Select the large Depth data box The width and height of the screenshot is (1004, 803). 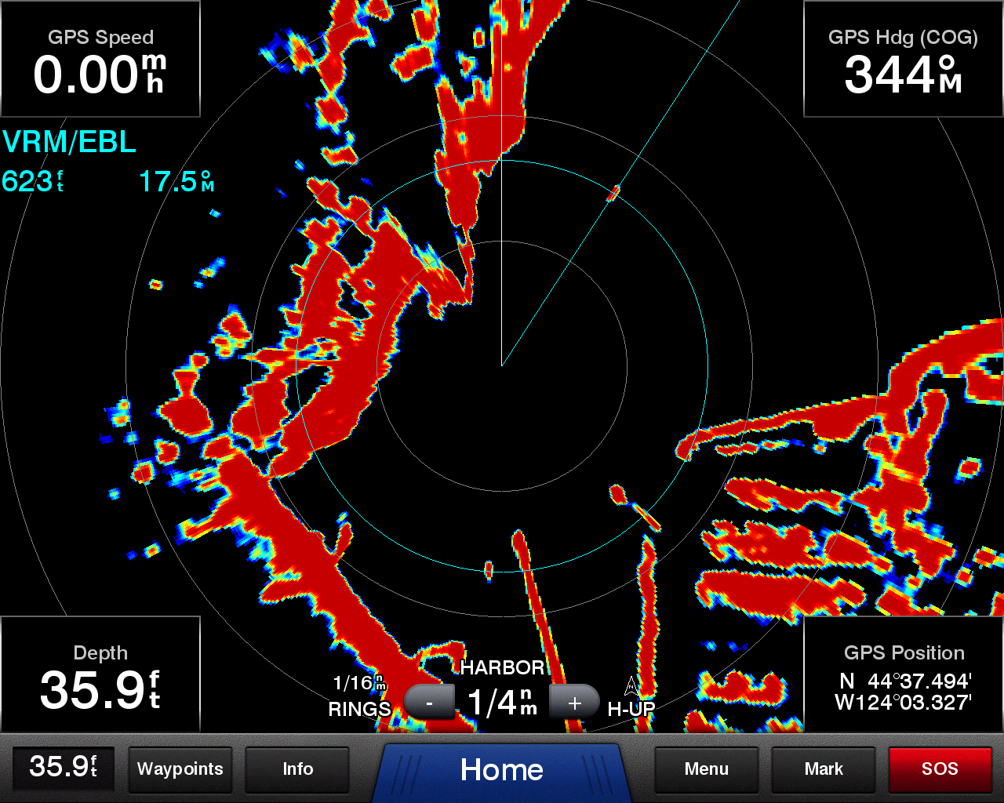pyautogui.click(x=100, y=675)
